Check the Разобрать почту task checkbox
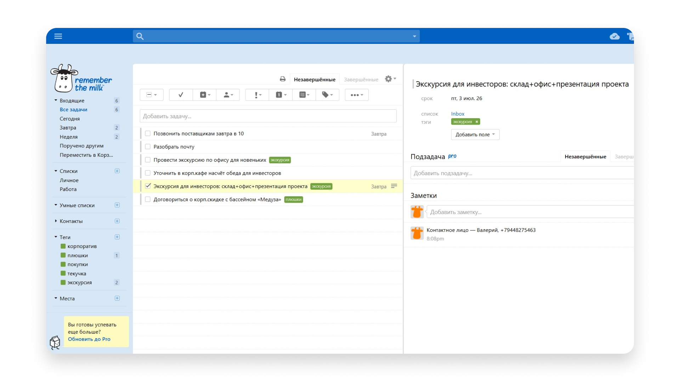Screen dimensions: 680x382 coord(148,146)
